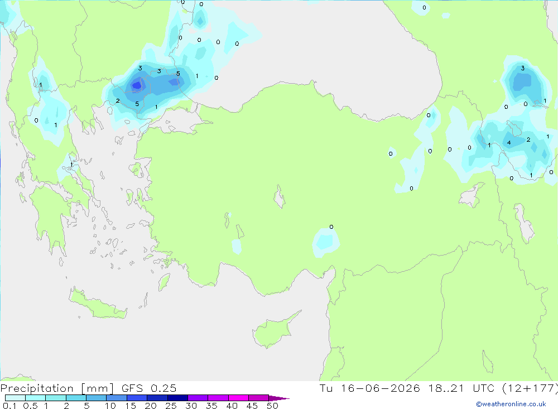Click the 'Tu 16-06-2026' date text
This screenshot has width=558, height=409.
(370, 388)
